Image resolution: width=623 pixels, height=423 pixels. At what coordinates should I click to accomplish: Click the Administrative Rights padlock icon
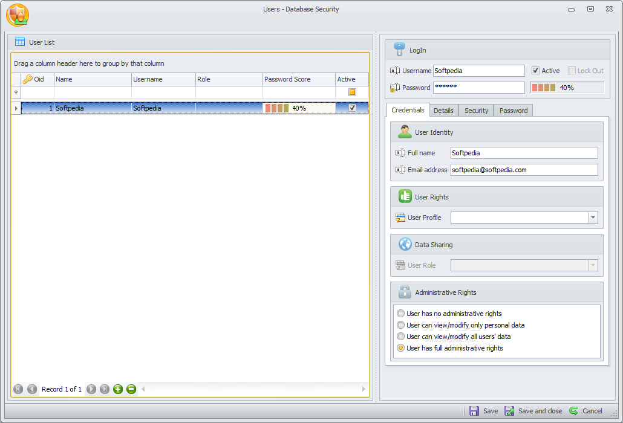point(405,292)
